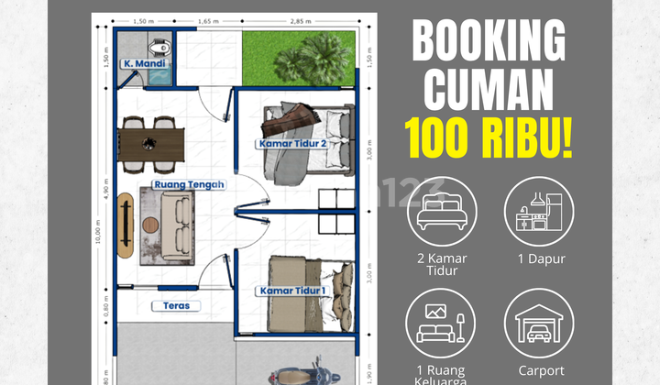660x385 pixels.
Task: Click the palm trees in the garden
Action: click(313, 59)
